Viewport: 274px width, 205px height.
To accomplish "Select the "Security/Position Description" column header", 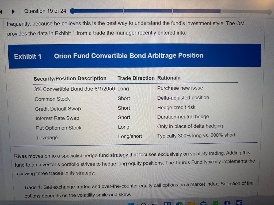I will point(70,78).
